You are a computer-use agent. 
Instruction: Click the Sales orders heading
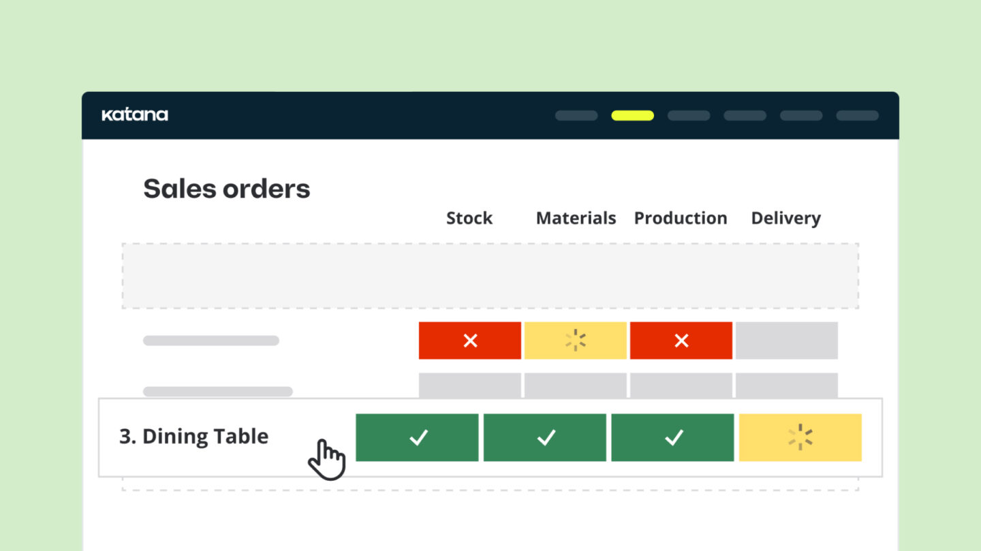[226, 189]
